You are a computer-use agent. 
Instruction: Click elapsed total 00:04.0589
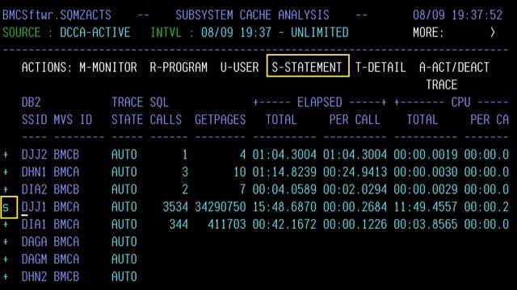click(x=284, y=189)
